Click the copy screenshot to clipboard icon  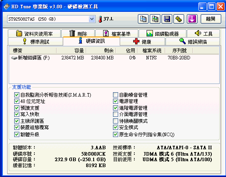pos(155,19)
